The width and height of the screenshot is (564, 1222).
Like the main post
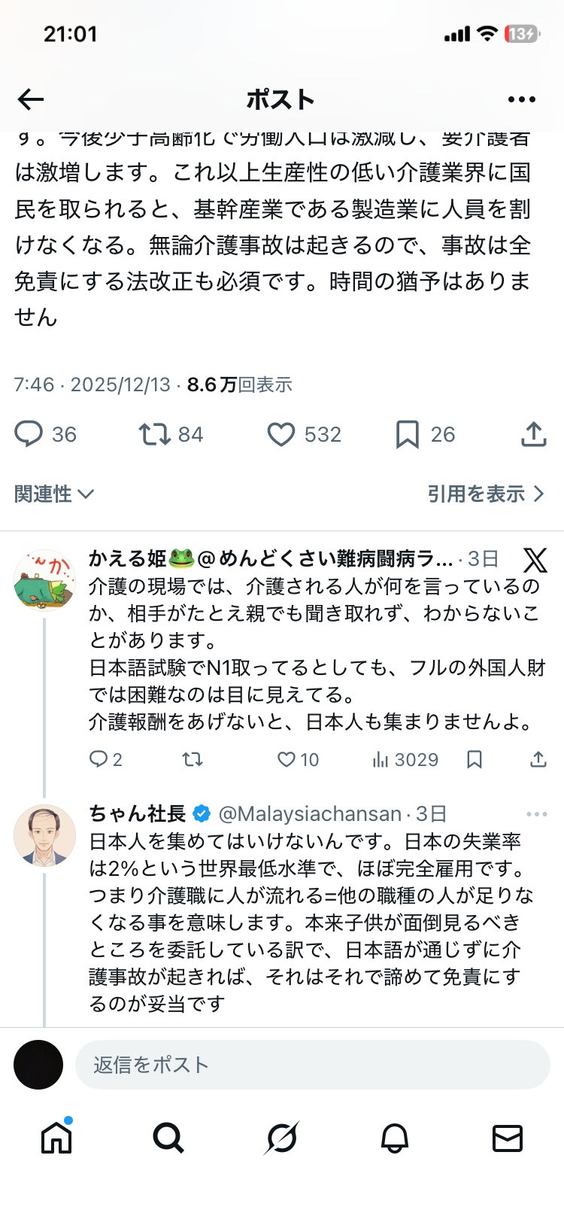[280, 434]
